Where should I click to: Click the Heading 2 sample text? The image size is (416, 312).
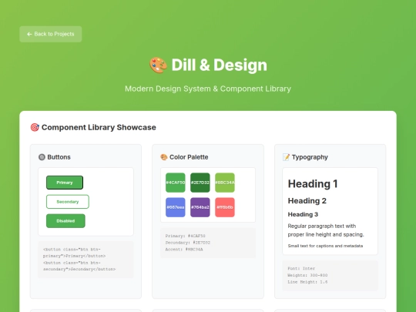pos(307,201)
